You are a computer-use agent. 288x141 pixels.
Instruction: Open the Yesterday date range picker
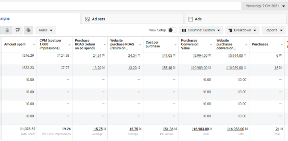click(x=265, y=6)
